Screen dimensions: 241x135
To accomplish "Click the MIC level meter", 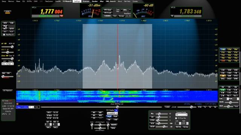I will tap(143, 10).
